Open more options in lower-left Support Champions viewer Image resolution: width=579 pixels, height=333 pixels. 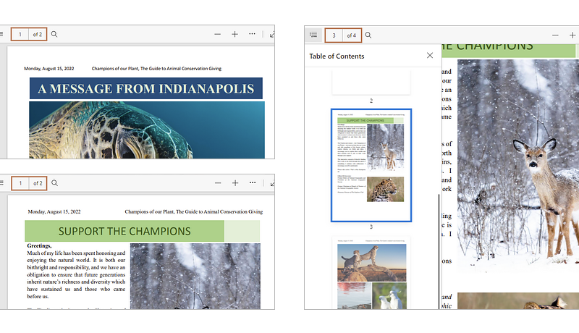[252, 183]
